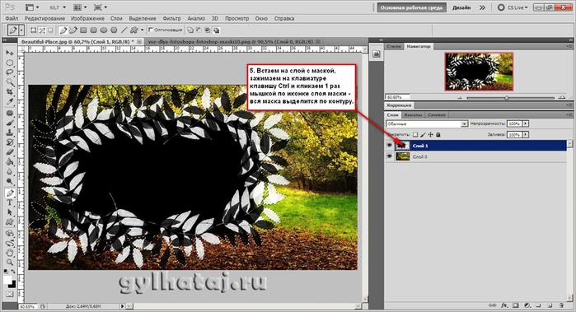Open the Непрозрачность opacity arrow
Screen dimensions: 576x312
click(526, 123)
